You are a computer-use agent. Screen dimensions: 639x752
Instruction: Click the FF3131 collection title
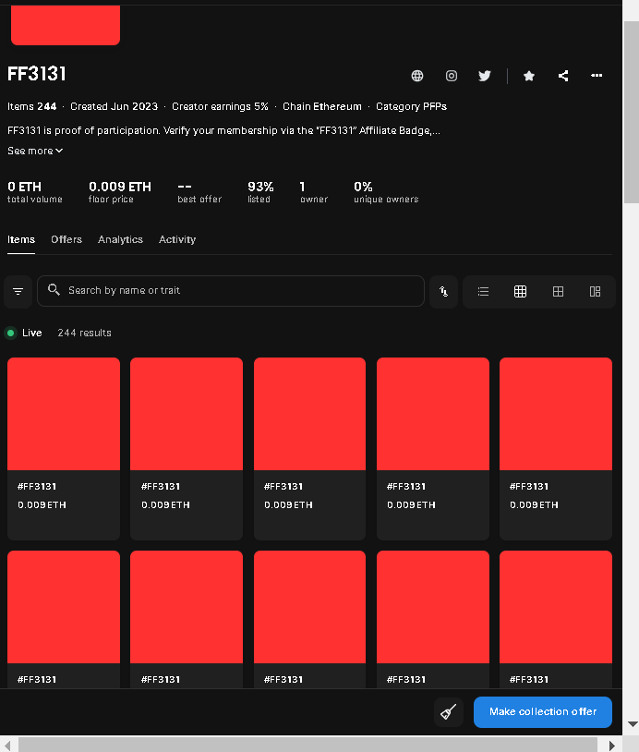(36, 74)
